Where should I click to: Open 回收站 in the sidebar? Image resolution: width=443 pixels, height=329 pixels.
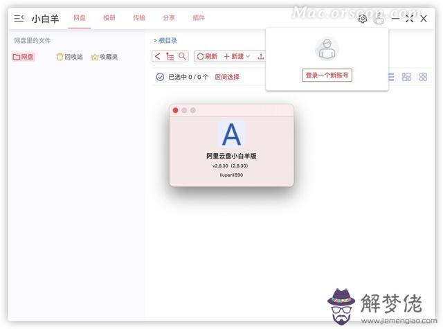[x=69, y=57]
